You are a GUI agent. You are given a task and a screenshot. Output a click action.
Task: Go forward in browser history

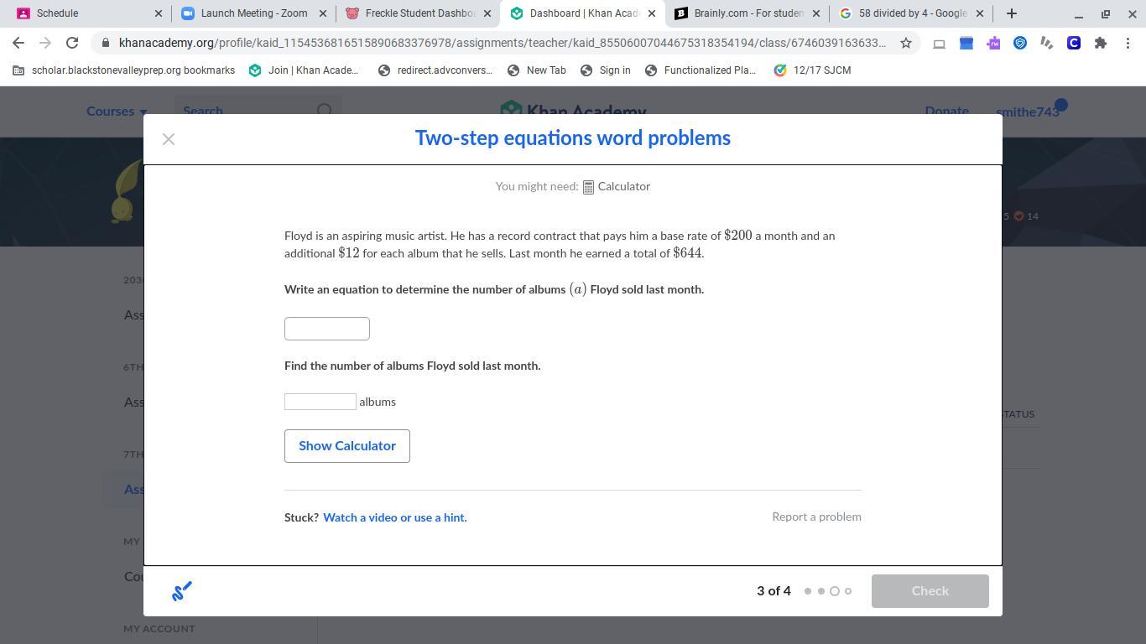click(45, 43)
